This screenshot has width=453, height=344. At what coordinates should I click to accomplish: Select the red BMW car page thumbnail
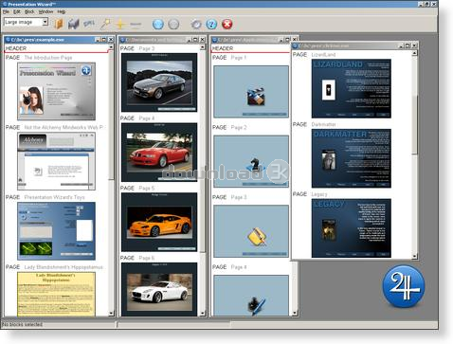pyautogui.click(x=159, y=153)
